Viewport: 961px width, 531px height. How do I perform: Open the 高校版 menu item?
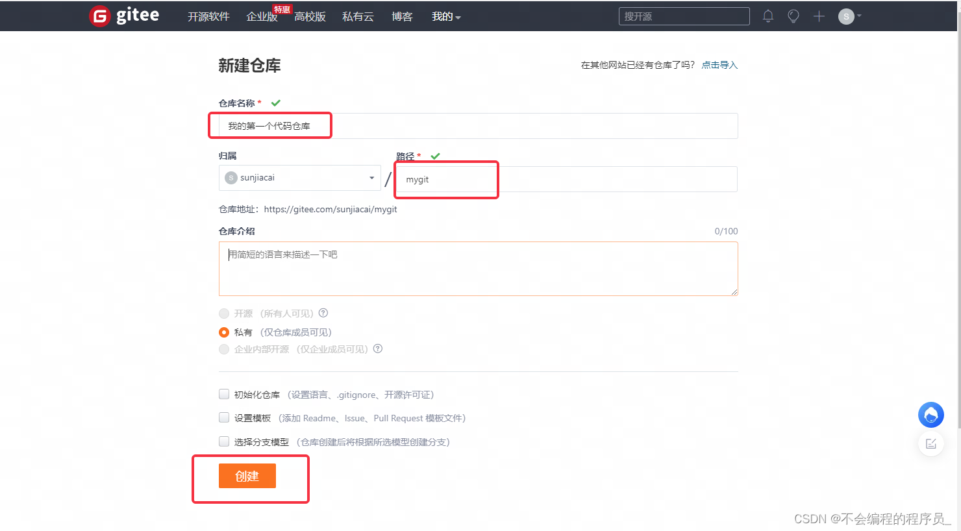[x=310, y=17]
